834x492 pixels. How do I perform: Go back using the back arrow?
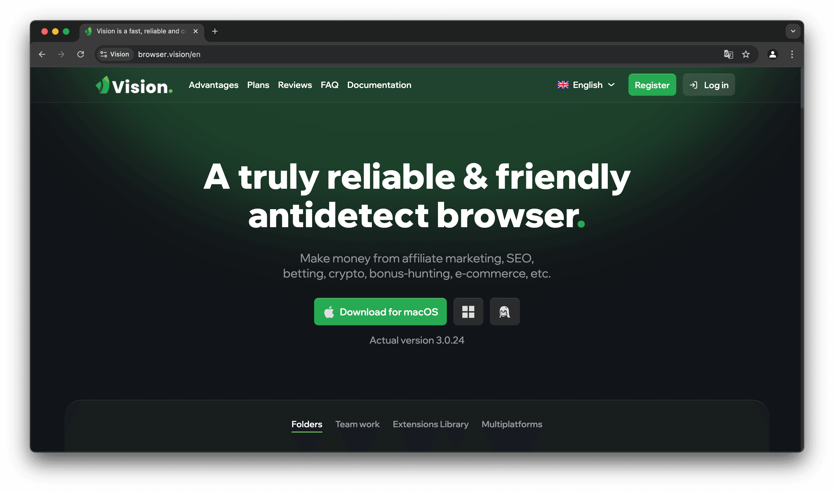click(x=42, y=54)
